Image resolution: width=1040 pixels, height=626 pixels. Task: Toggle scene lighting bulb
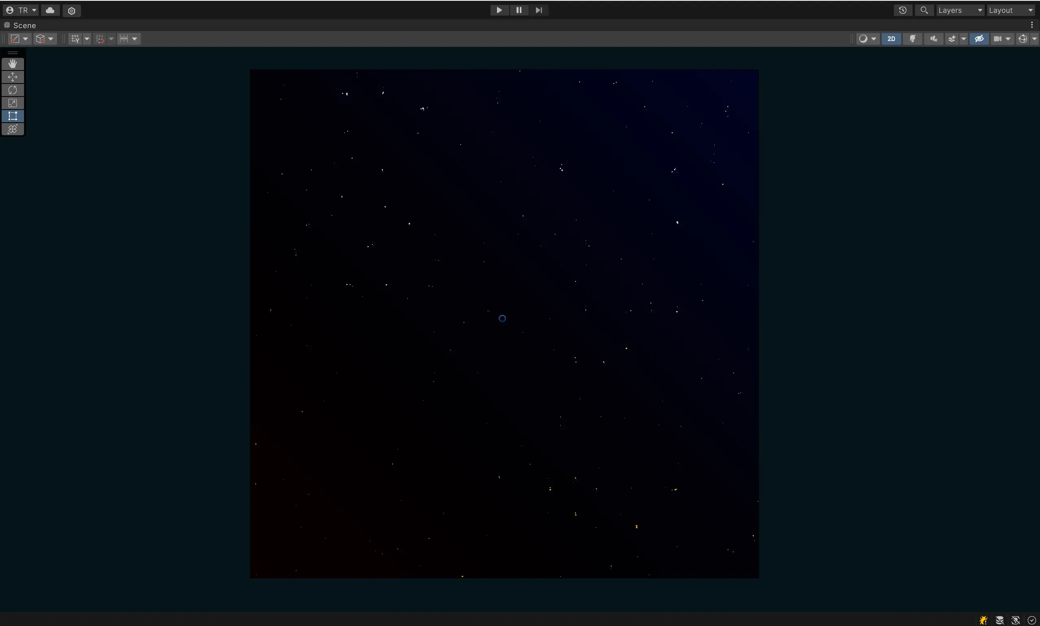pos(912,39)
